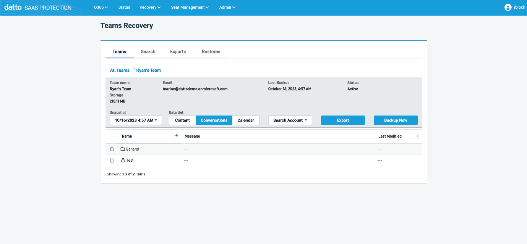Image resolution: width=527 pixels, height=244 pixels.
Task: Select the Conversations data set
Action: (x=214, y=120)
